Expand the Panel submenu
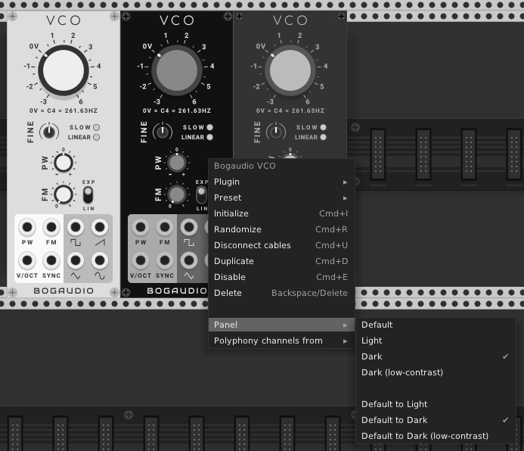This screenshot has height=451, width=524. pyautogui.click(x=281, y=325)
